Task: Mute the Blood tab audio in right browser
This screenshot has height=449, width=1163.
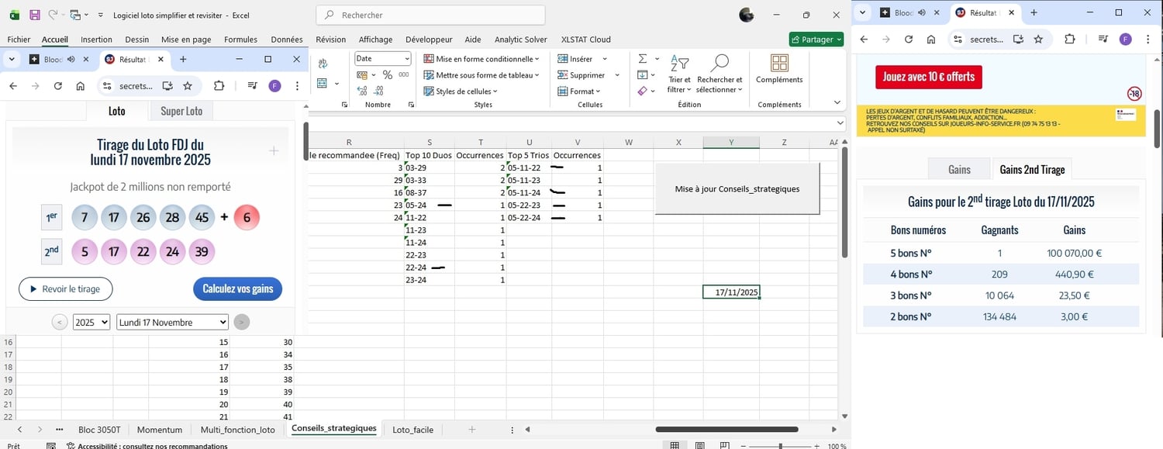Action: coord(921,12)
